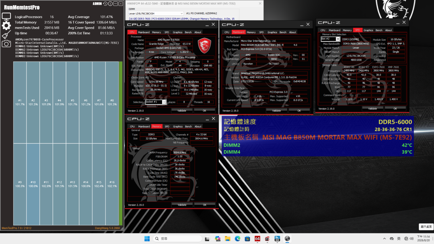Click the taskbar clock and date
Viewport: 434px width, 244px height.
click(x=423, y=239)
